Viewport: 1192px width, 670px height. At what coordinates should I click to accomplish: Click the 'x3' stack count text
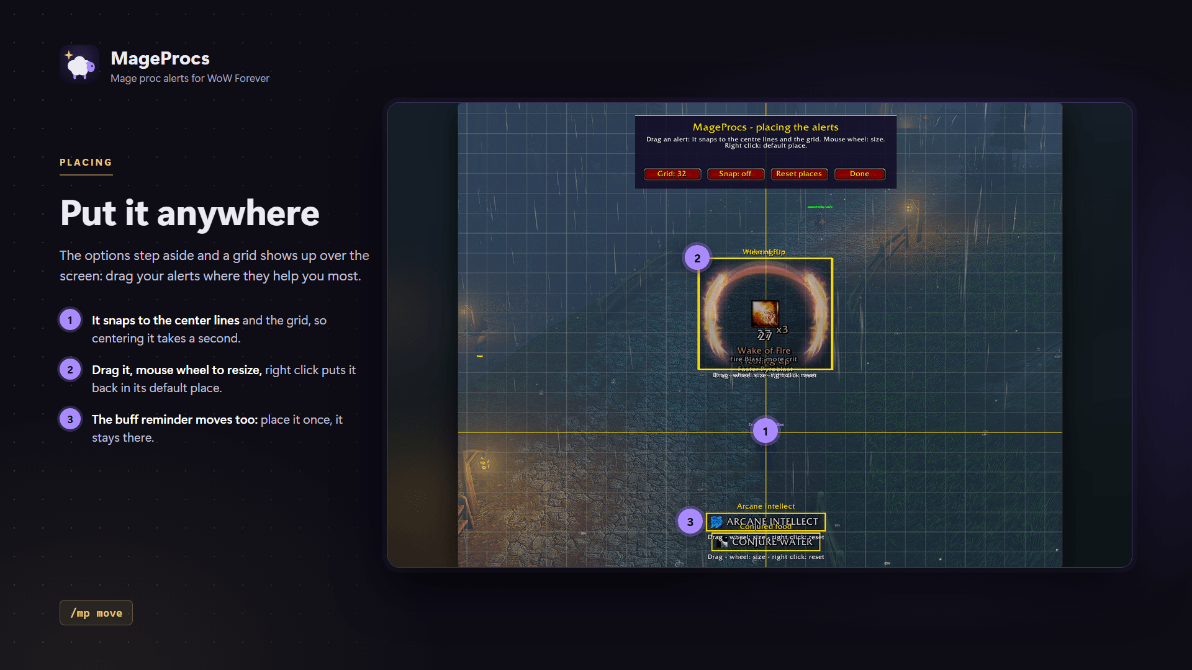click(782, 329)
